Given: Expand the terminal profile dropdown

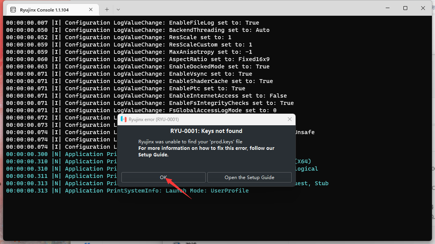Looking at the screenshot, I should [x=118, y=10].
